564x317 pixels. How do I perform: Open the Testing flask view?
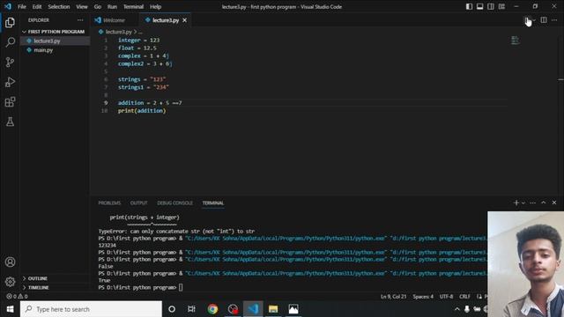[x=10, y=122]
